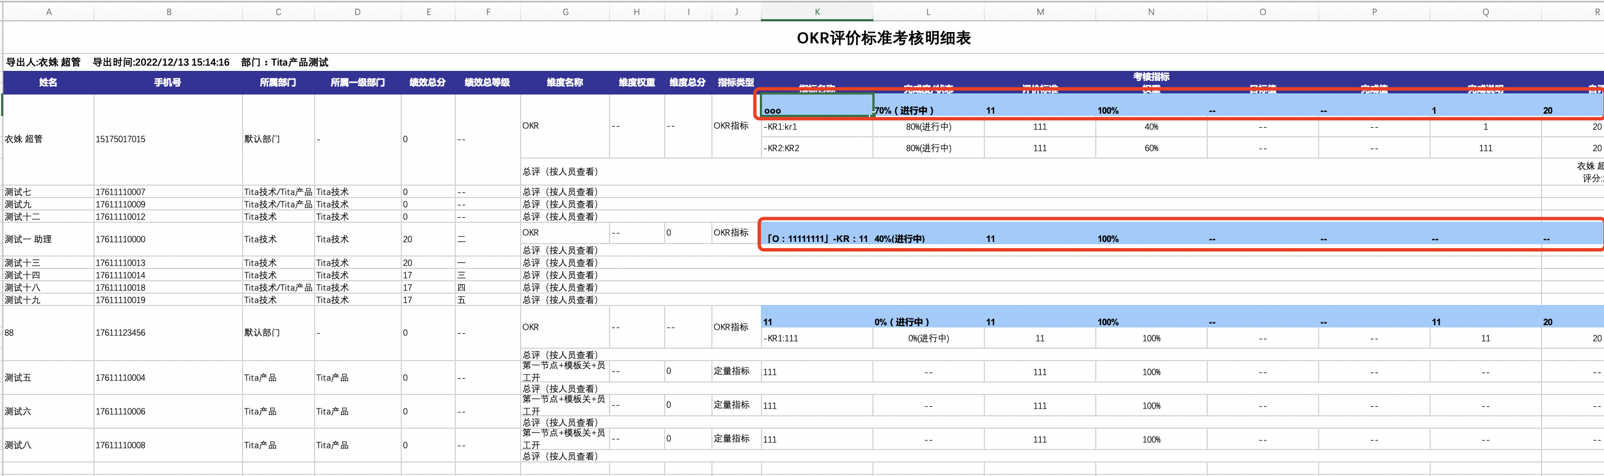The width and height of the screenshot is (1604, 476).
Task: Click Tita技术/Tita产品 in 测试七 row
Action: (279, 192)
